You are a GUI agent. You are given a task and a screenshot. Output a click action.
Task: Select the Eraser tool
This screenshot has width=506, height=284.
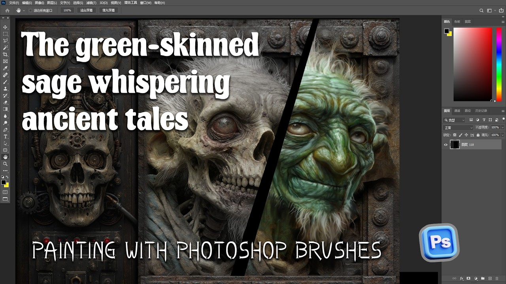6,102
